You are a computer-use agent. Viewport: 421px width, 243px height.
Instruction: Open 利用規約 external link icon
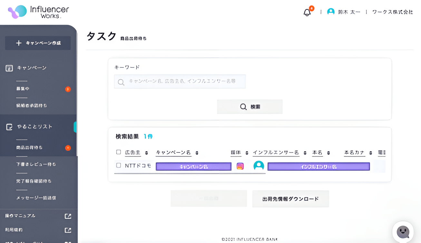click(x=68, y=230)
